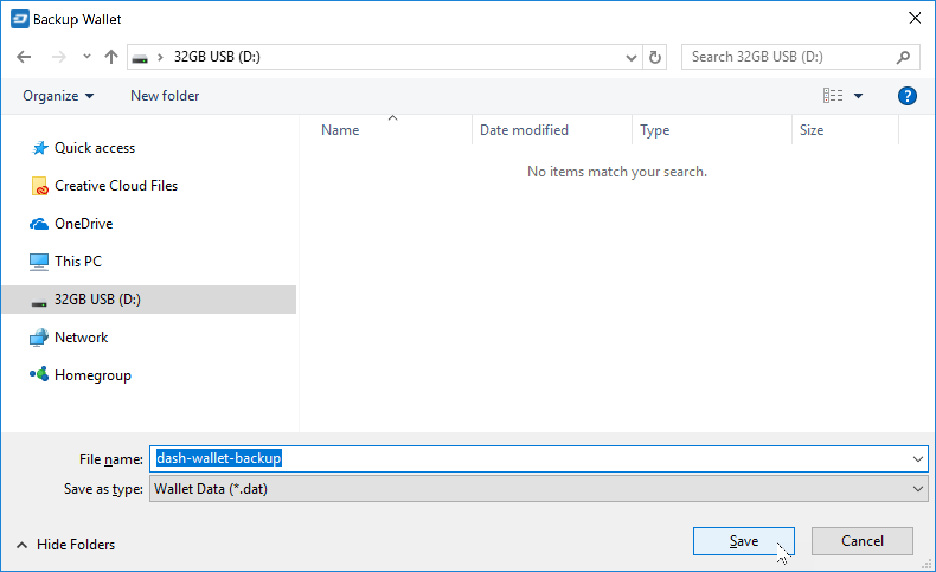The width and height of the screenshot is (936, 572).
Task: Select Quick access in sidebar
Action: [x=95, y=148]
